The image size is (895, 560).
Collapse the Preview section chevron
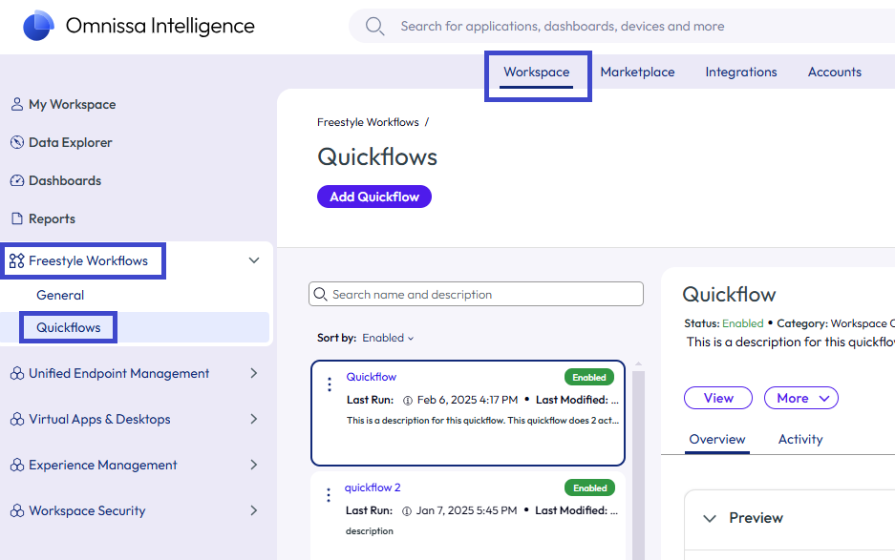710,518
